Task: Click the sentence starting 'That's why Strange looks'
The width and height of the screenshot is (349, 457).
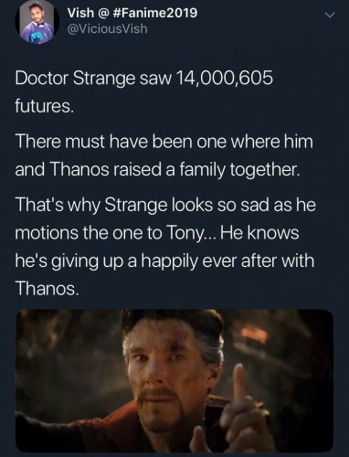Action: (164, 247)
